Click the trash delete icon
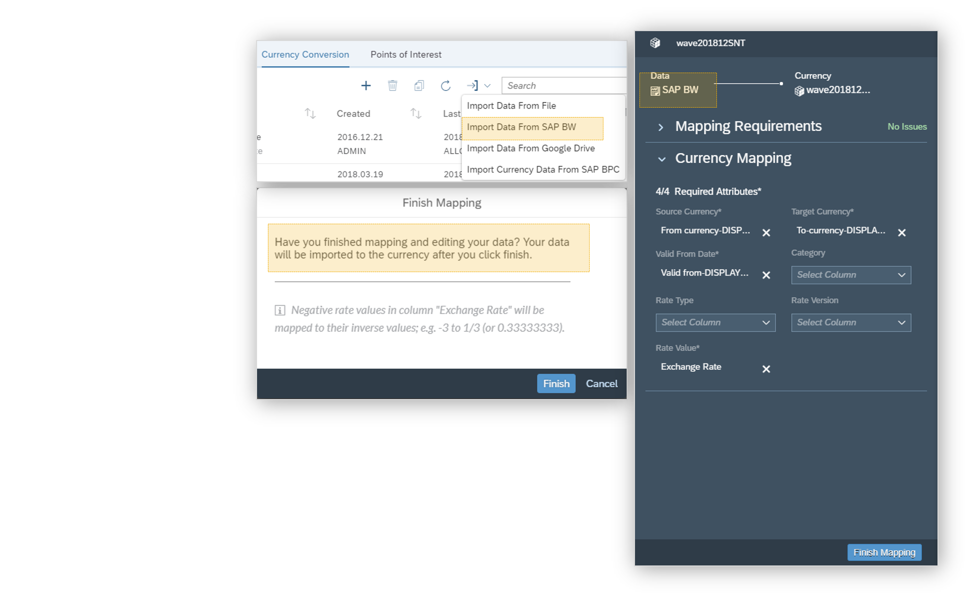The height and width of the screenshot is (601, 973). click(x=392, y=86)
